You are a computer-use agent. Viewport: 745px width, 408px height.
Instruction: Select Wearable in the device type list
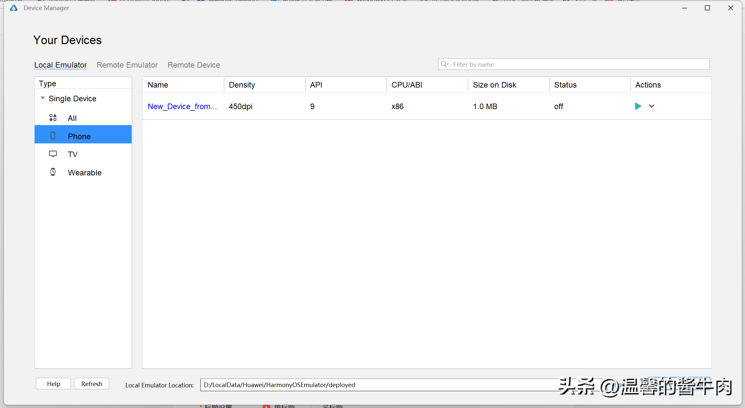85,172
